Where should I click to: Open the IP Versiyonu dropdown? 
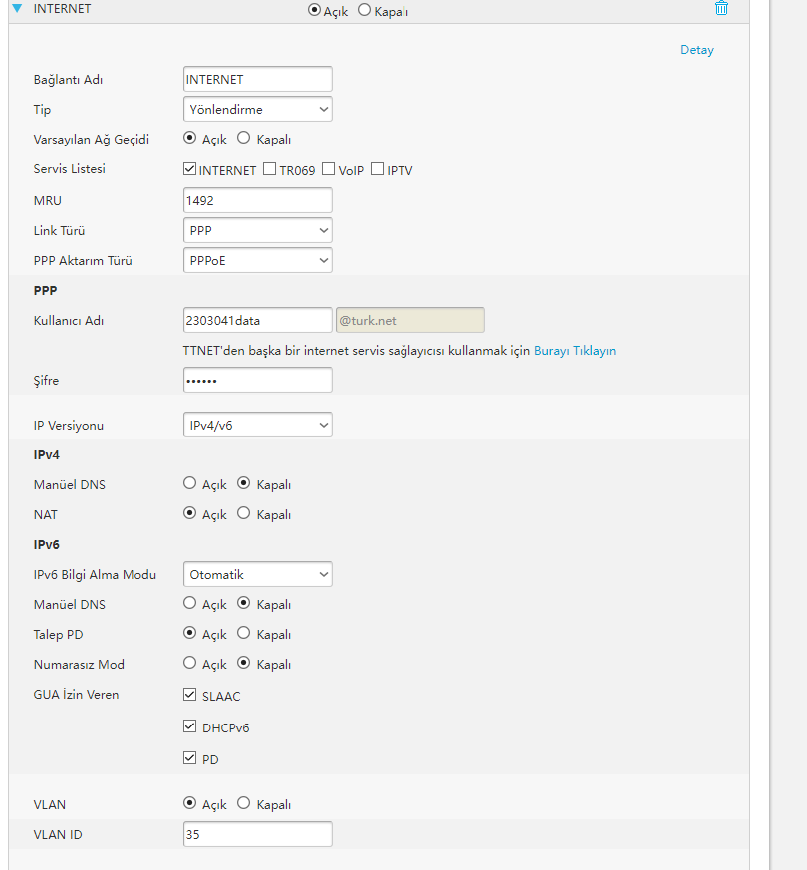point(257,425)
